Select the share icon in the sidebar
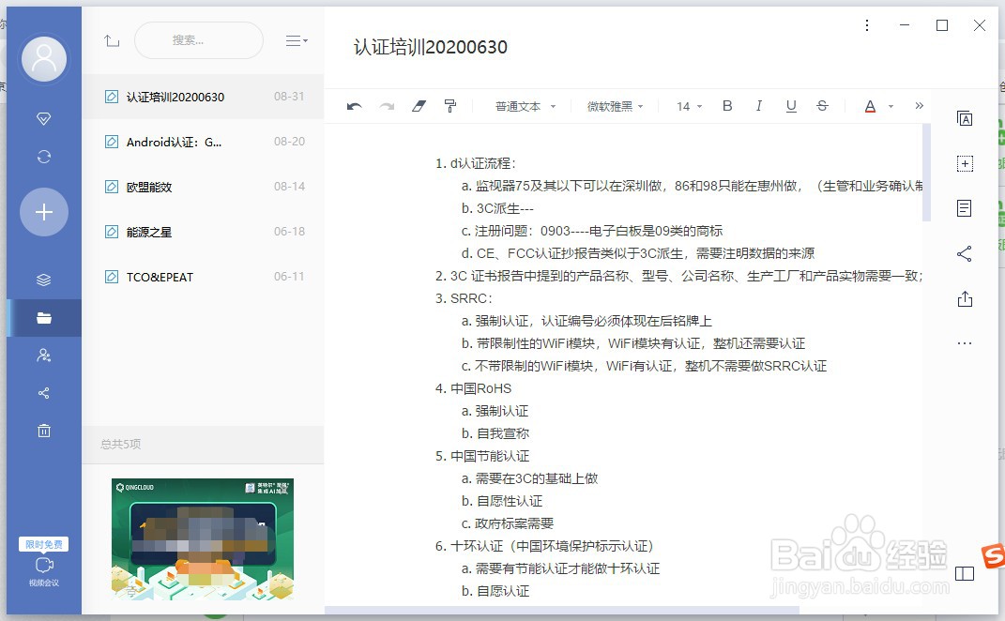The height and width of the screenshot is (621, 1005). [x=43, y=392]
